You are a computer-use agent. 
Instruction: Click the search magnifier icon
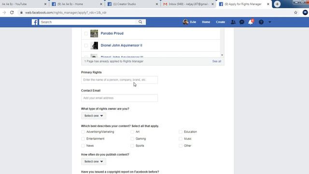click(140, 22)
